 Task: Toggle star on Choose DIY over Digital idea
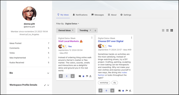123,91
